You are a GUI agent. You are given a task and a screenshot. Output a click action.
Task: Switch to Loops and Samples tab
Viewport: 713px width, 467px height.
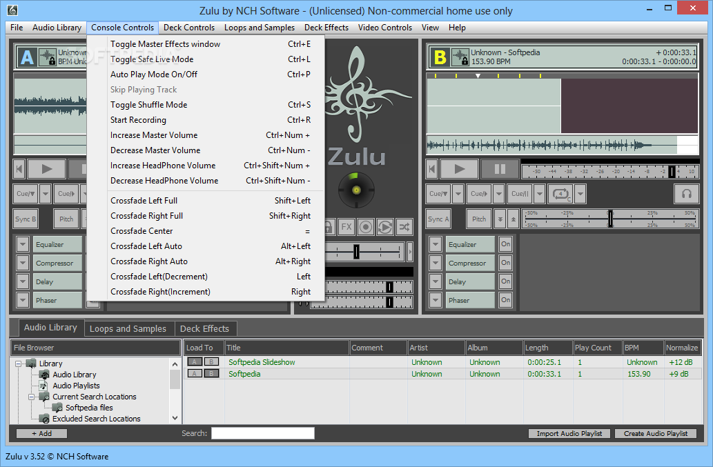[128, 328]
